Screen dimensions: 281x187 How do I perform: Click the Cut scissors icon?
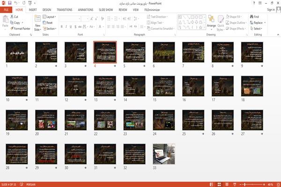click(12, 16)
